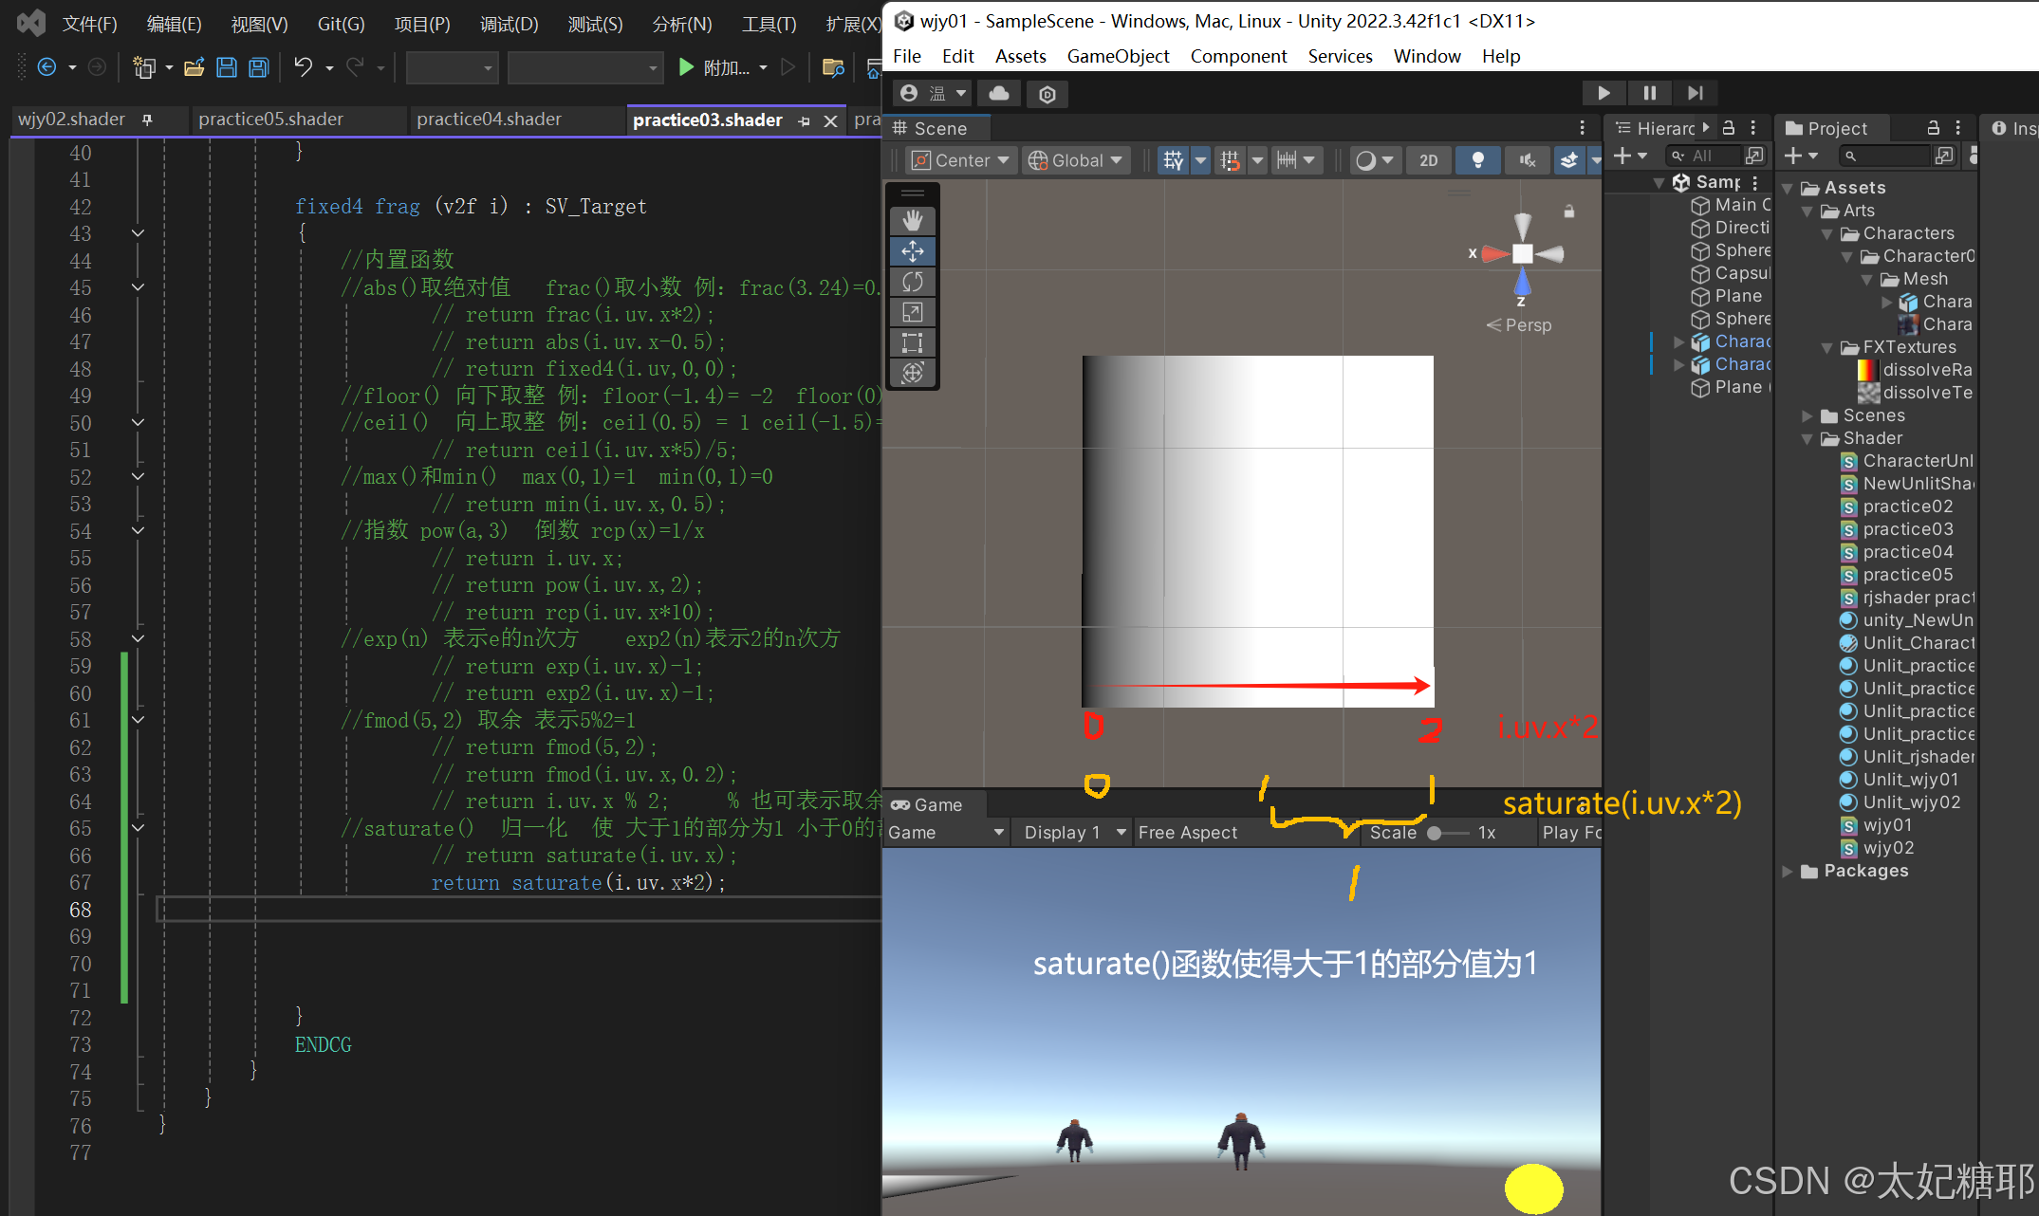Select the Rect transform tool
The width and height of the screenshot is (2039, 1216).
click(x=912, y=342)
